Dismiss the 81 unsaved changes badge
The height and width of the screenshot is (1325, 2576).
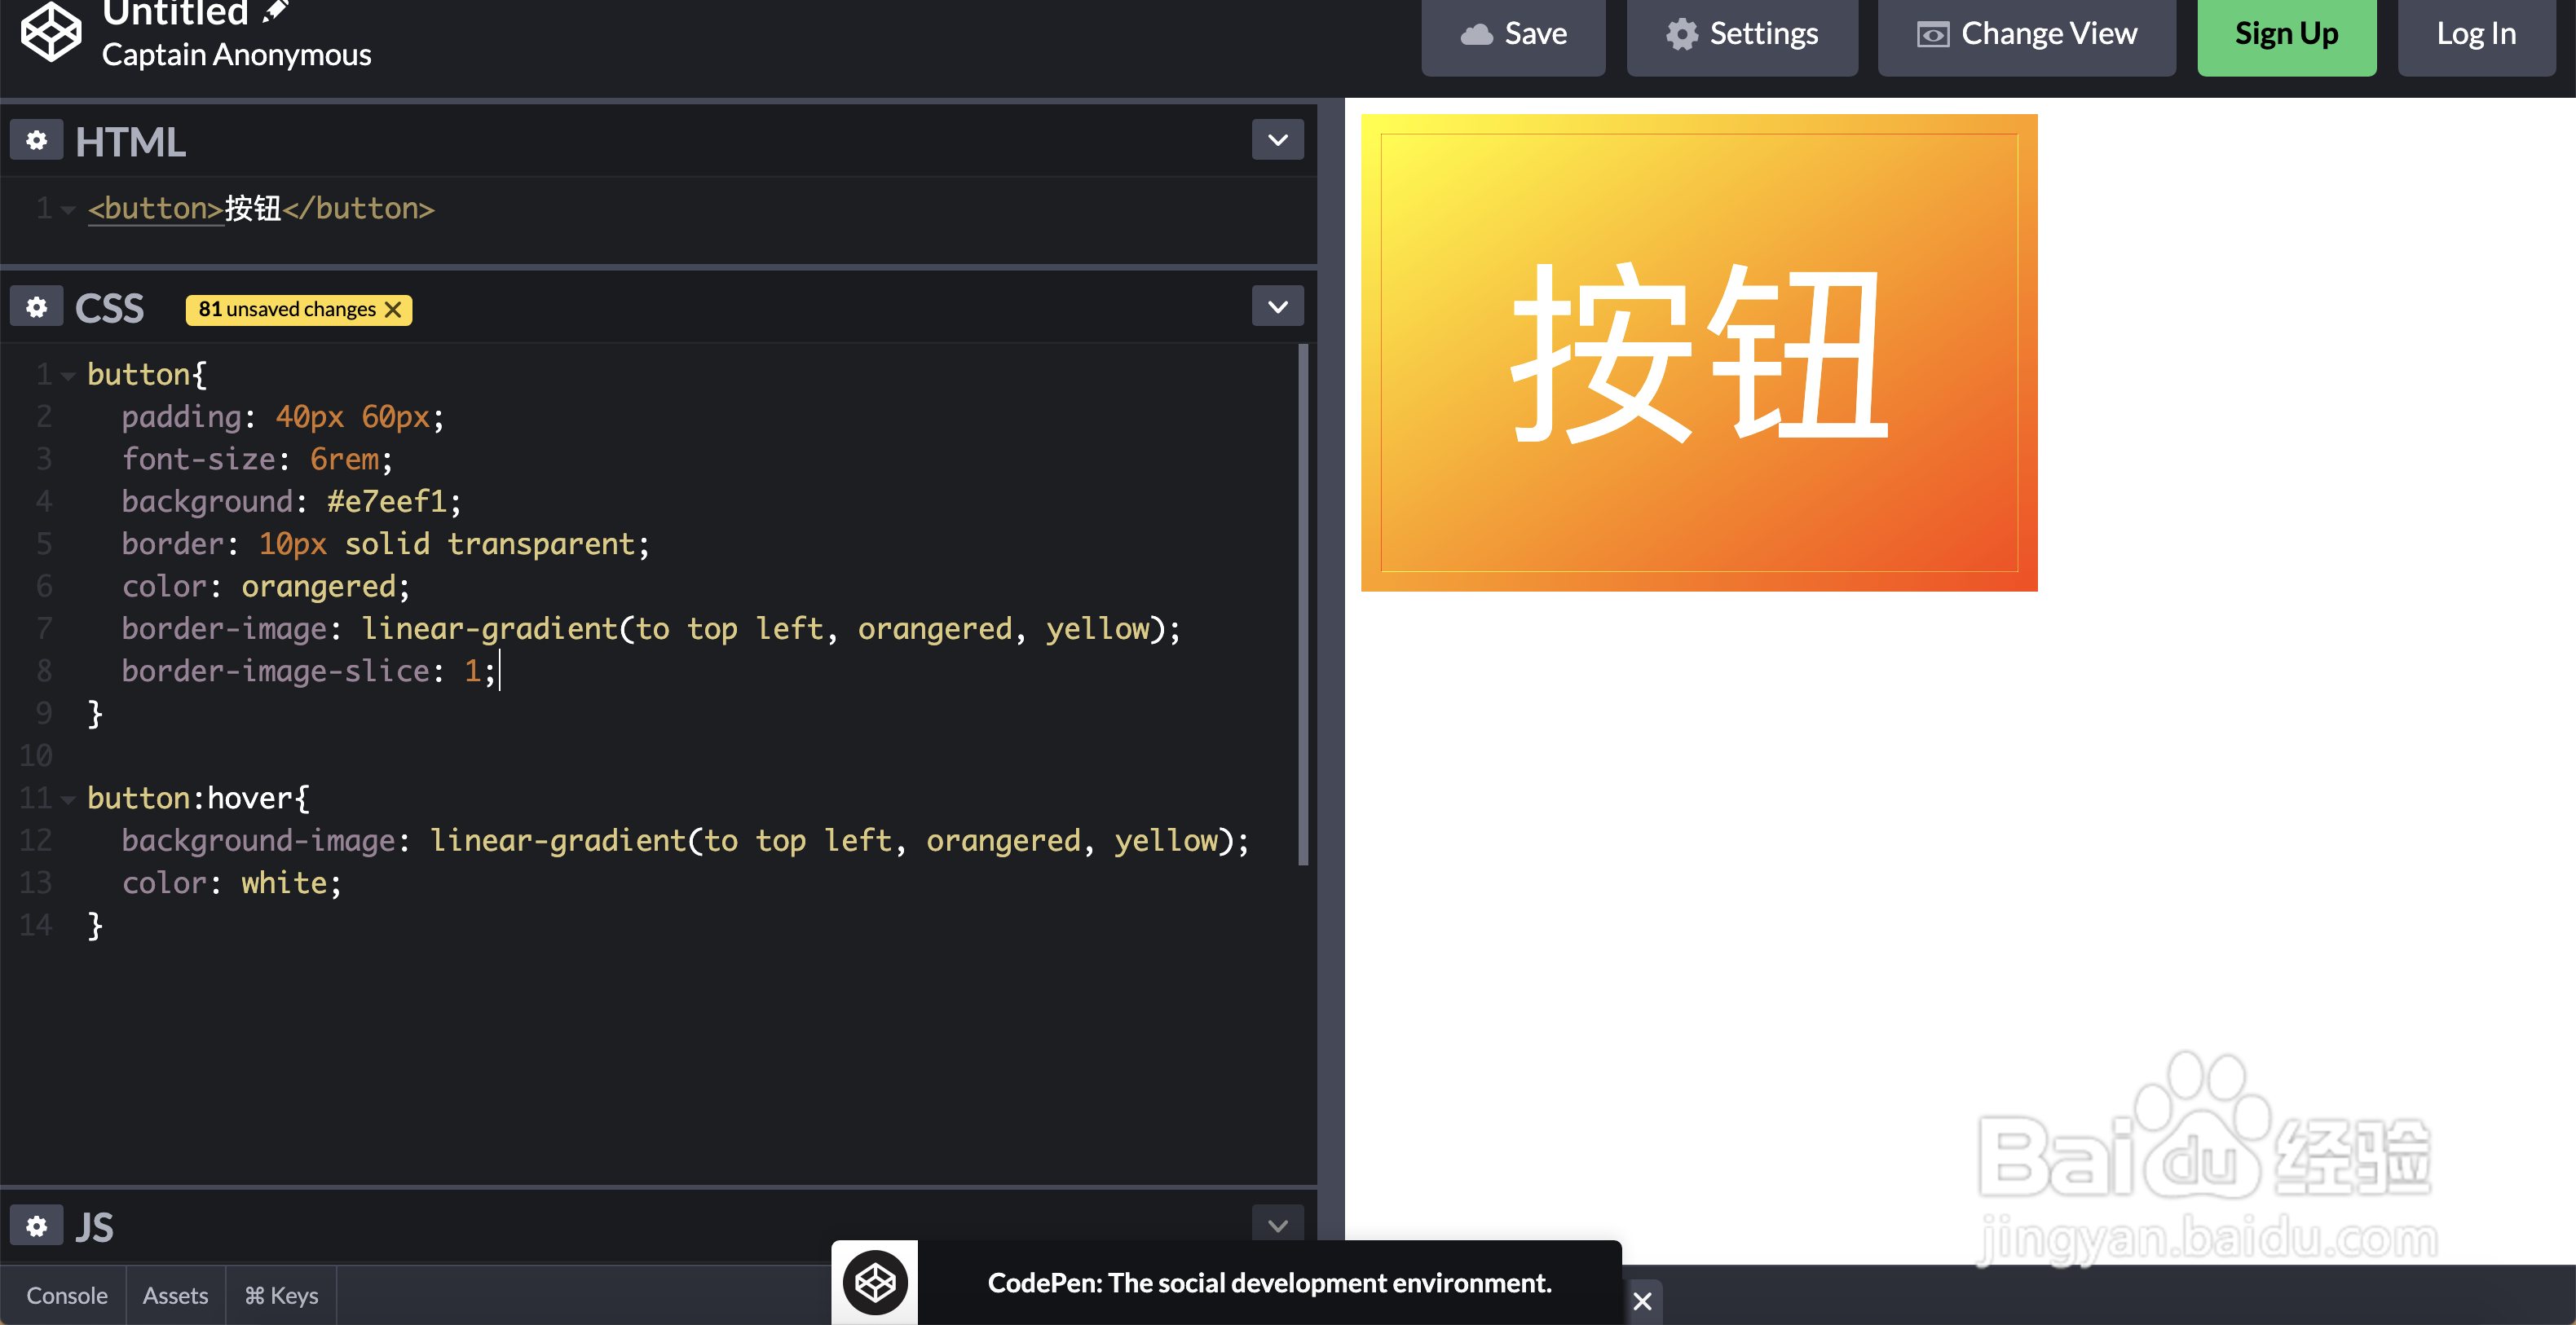click(x=394, y=310)
